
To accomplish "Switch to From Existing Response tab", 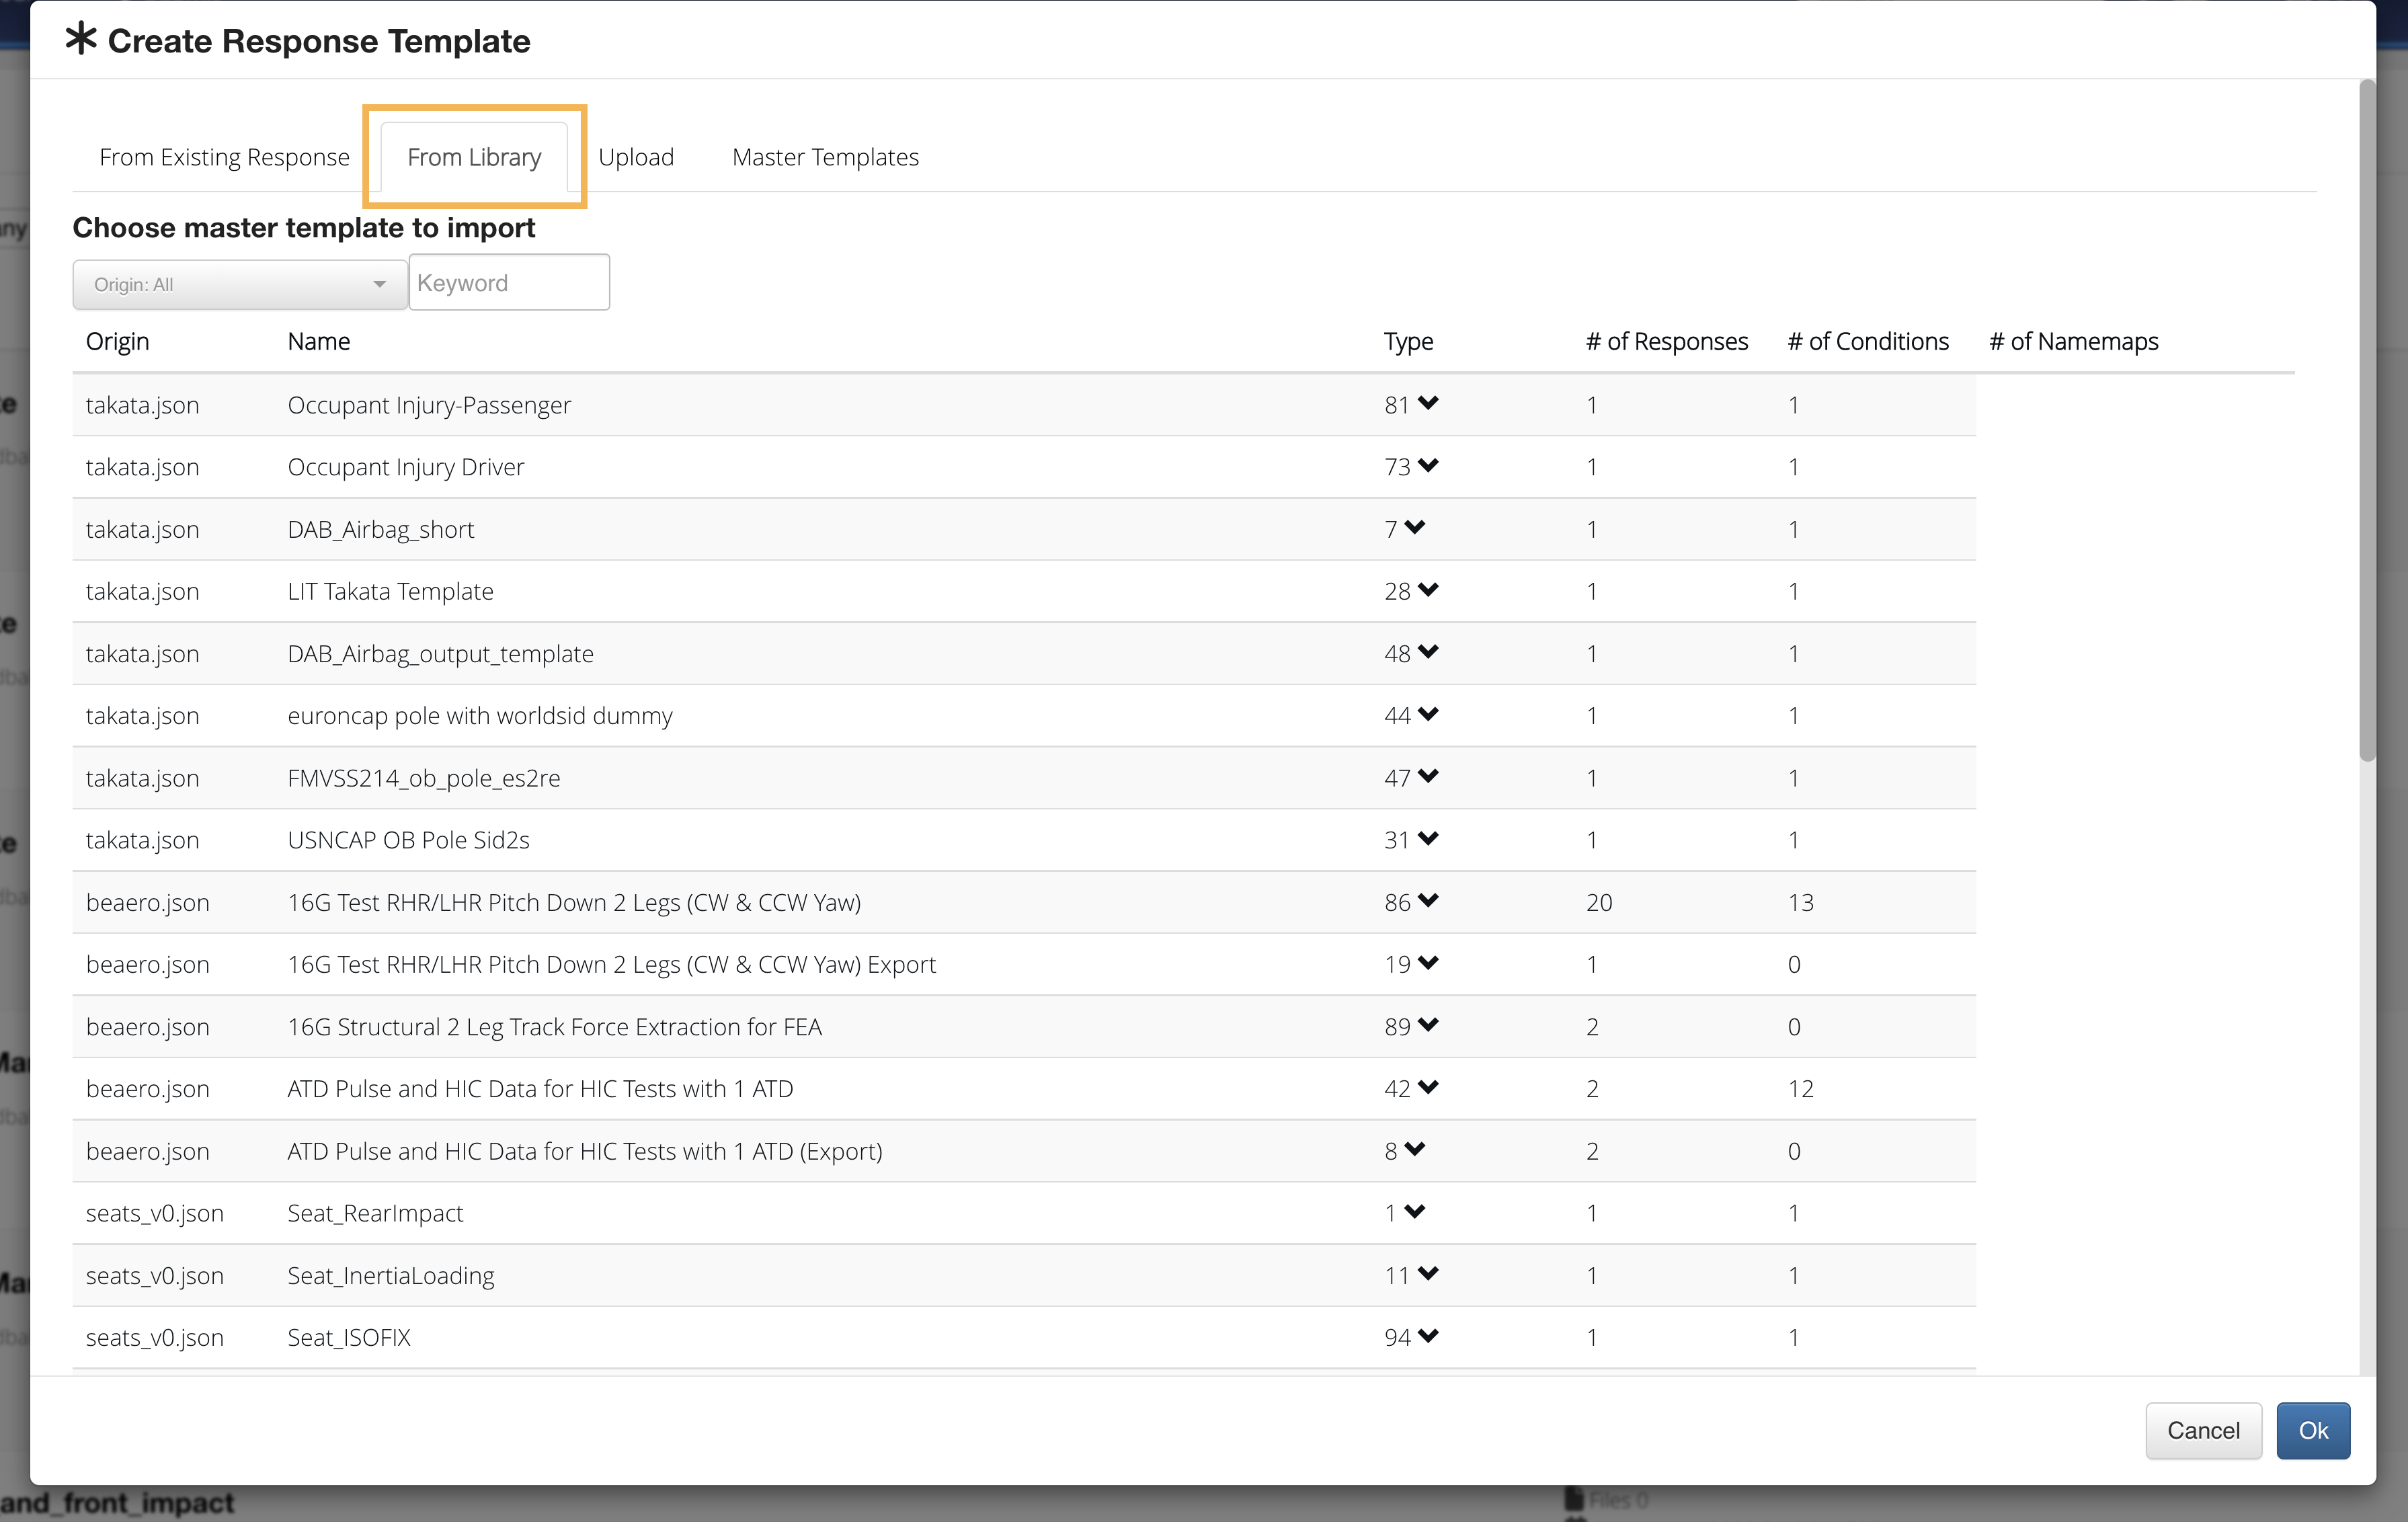I will (x=224, y=157).
